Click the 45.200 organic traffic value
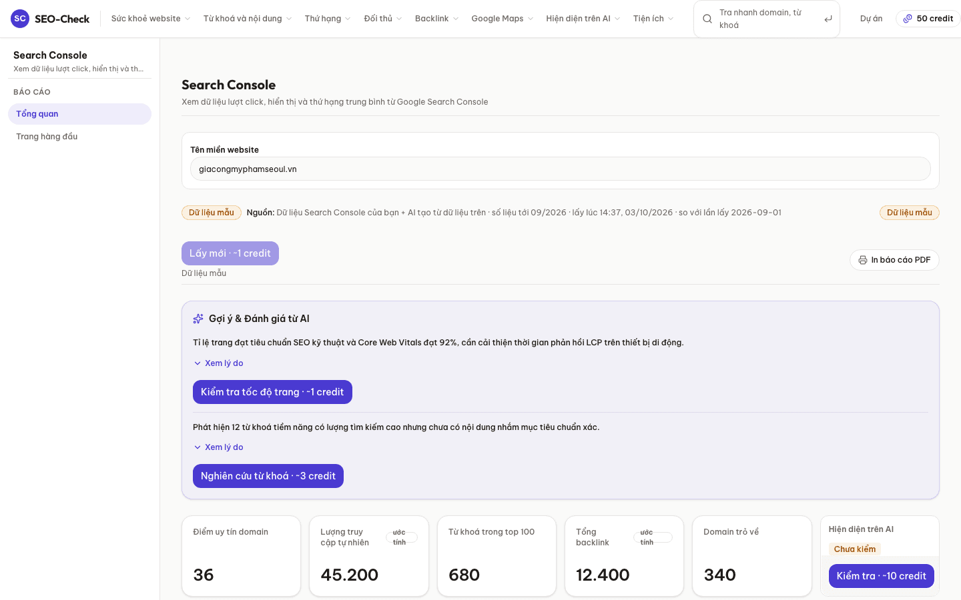Image resolution: width=961 pixels, height=600 pixels. (x=350, y=575)
